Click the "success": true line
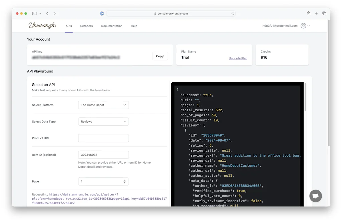The image size is (342, 222). tap(197, 95)
